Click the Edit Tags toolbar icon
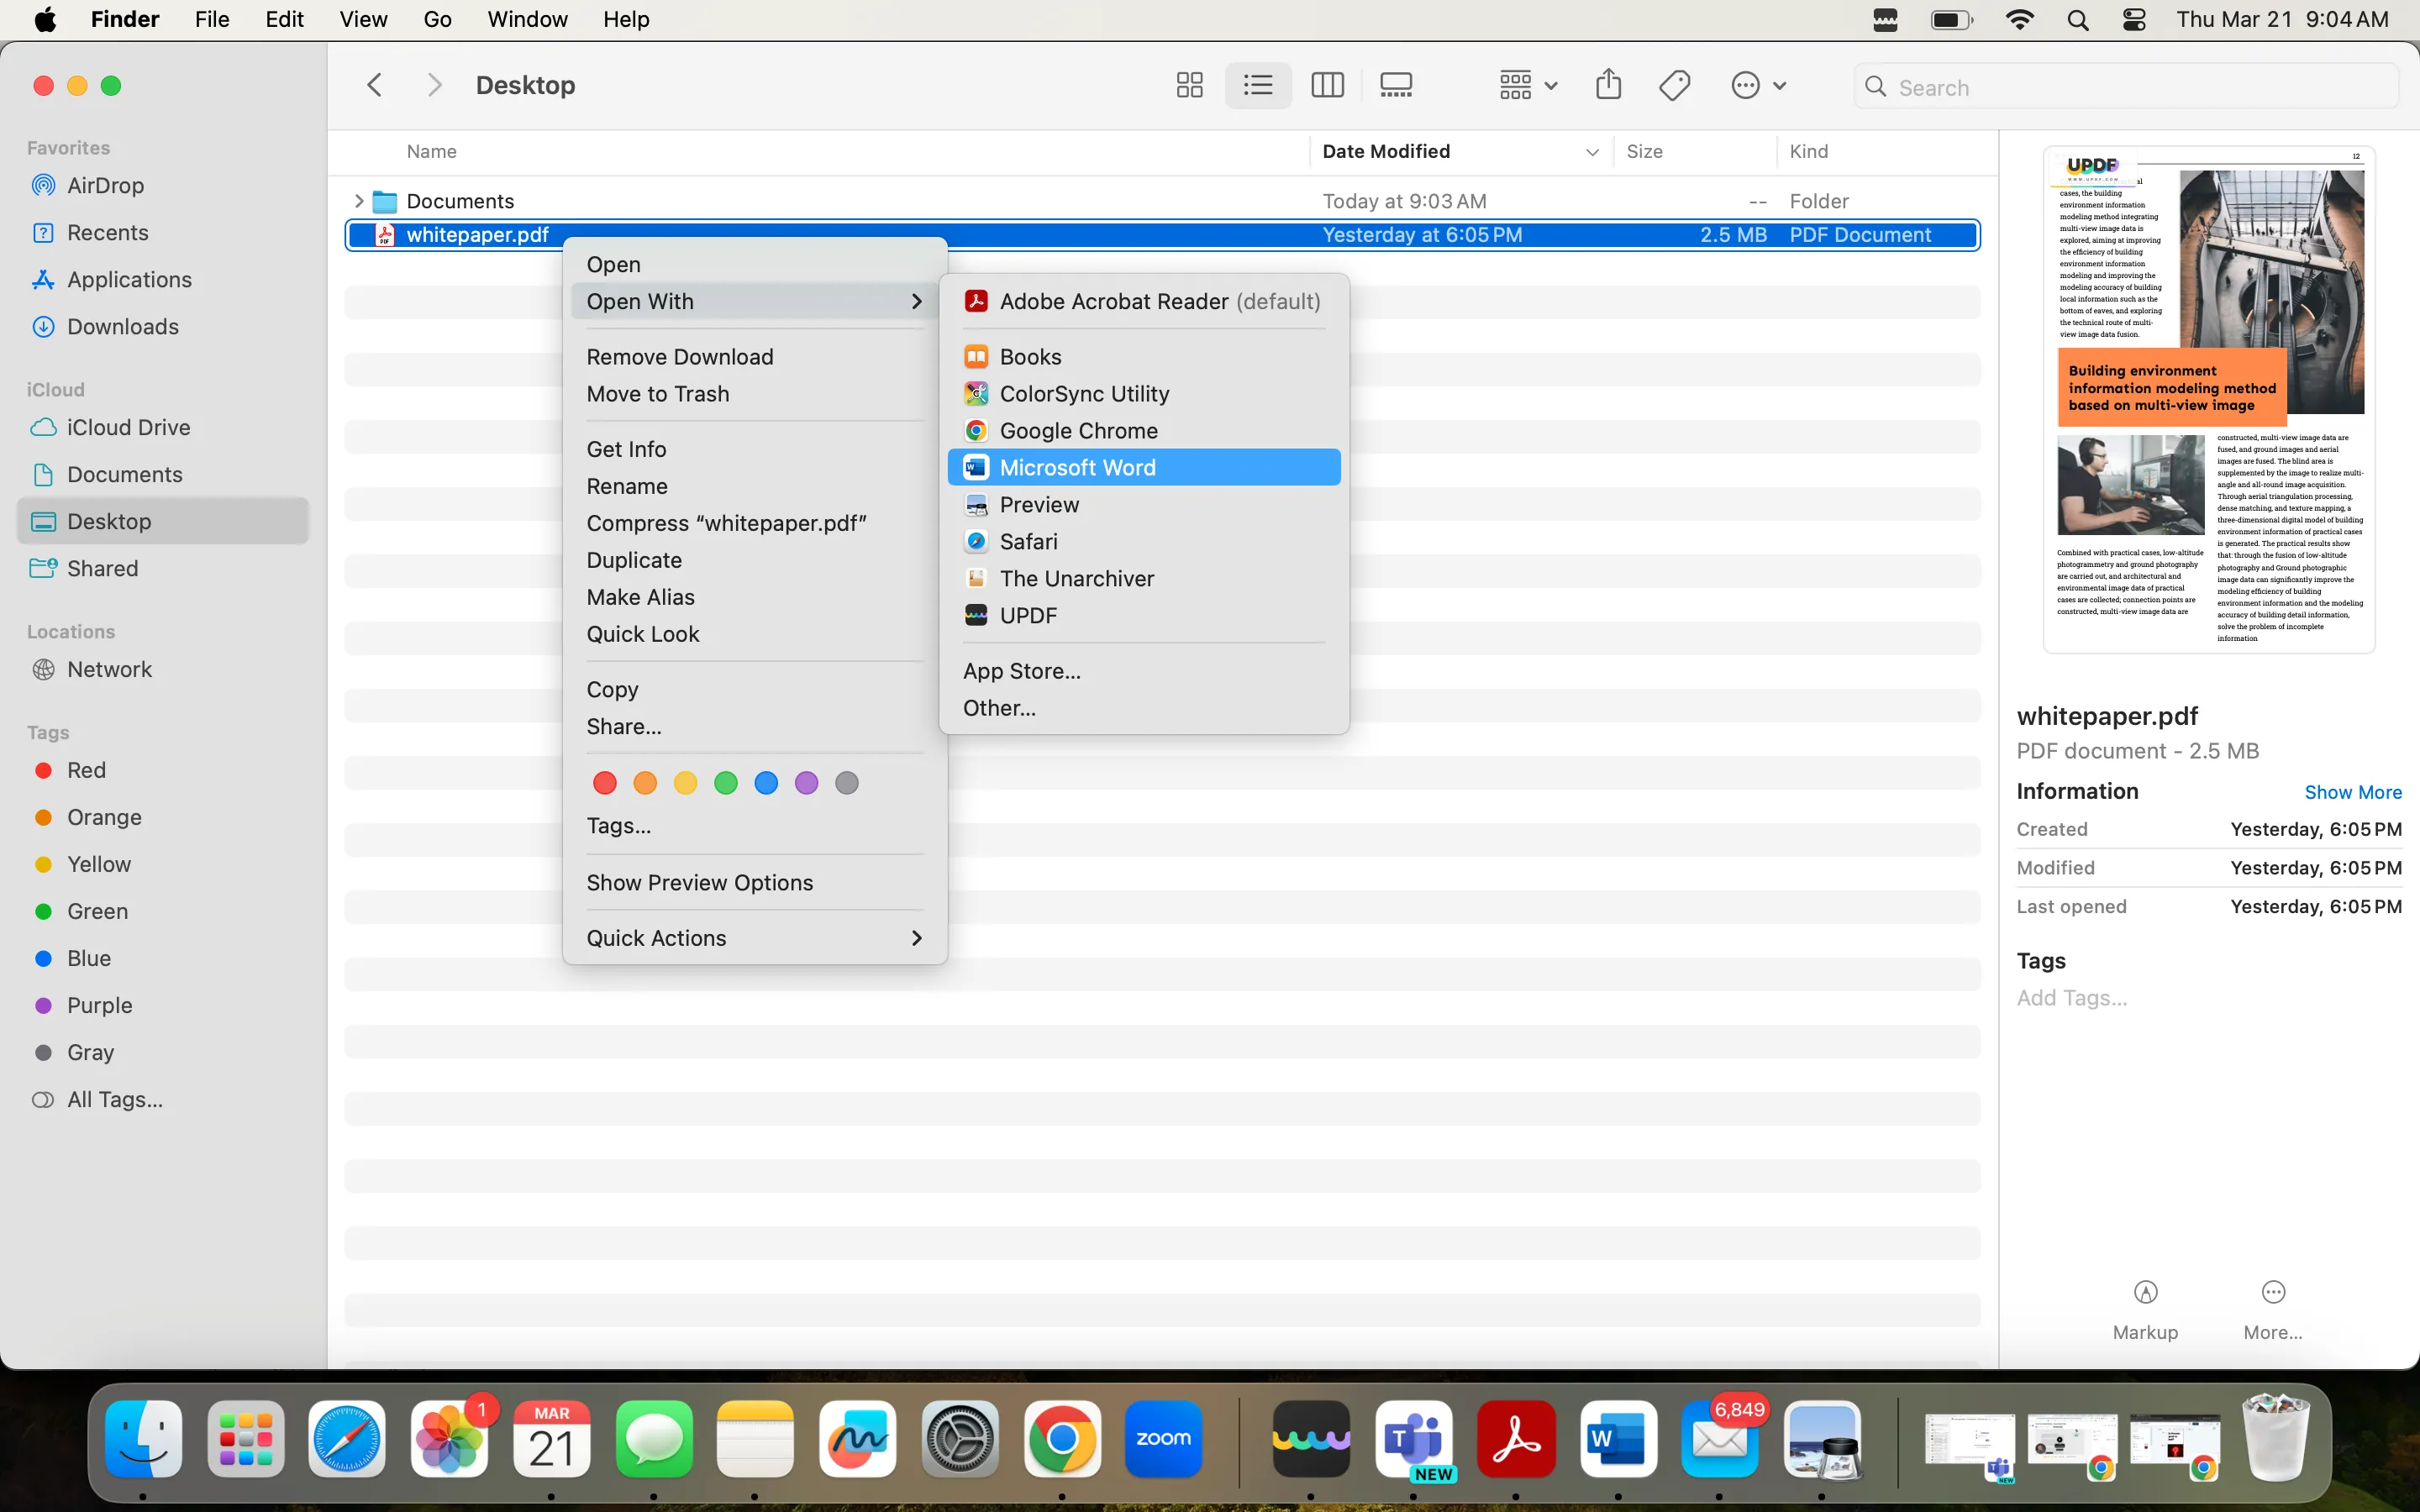The image size is (2420, 1512). 1675,85
